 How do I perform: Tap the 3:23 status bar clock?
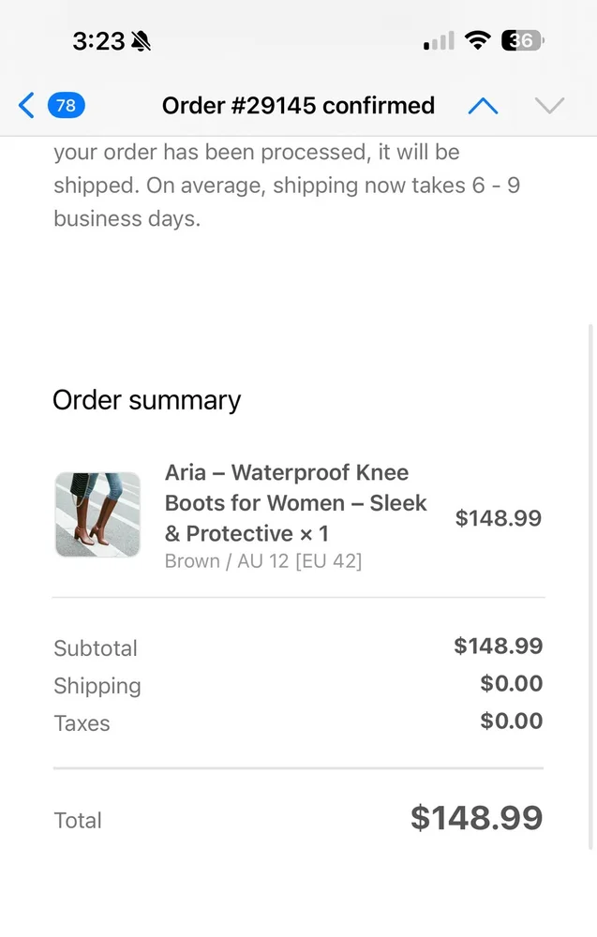pos(98,41)
